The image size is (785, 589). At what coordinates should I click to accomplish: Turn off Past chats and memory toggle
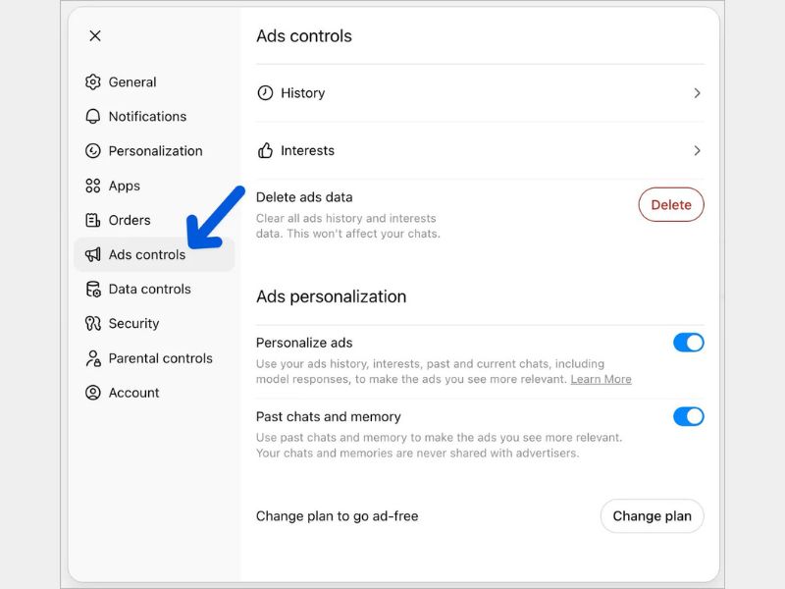pyautogui.click(x=688, y=416)
